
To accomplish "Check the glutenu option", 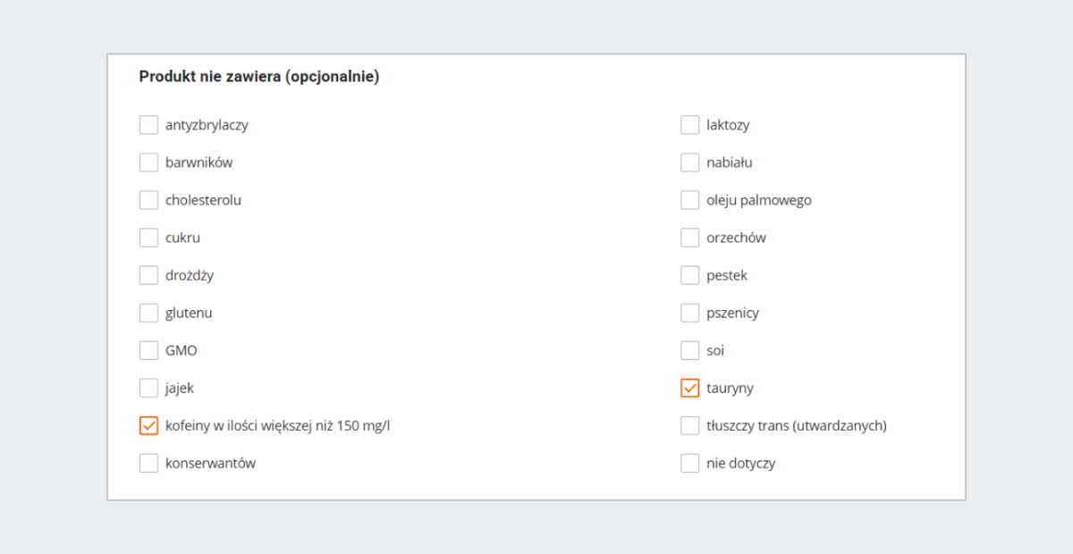I will click(148, 313).
